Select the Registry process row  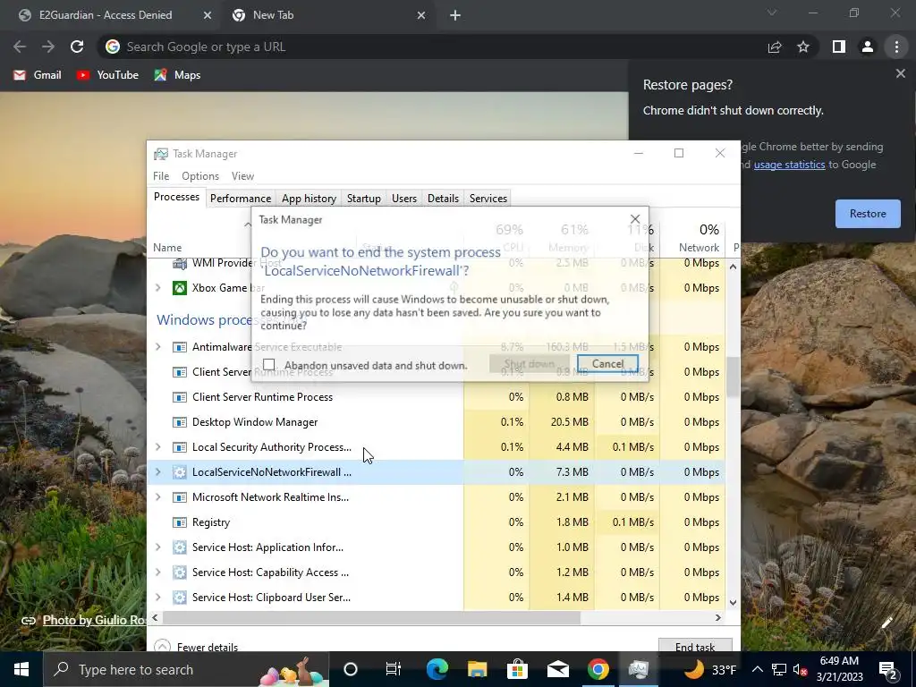click(x=436, y=522)
